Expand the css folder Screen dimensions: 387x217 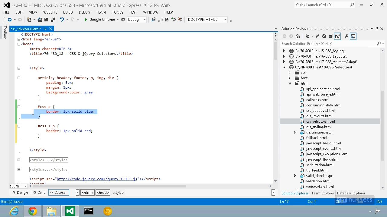(x=289, y=73)
